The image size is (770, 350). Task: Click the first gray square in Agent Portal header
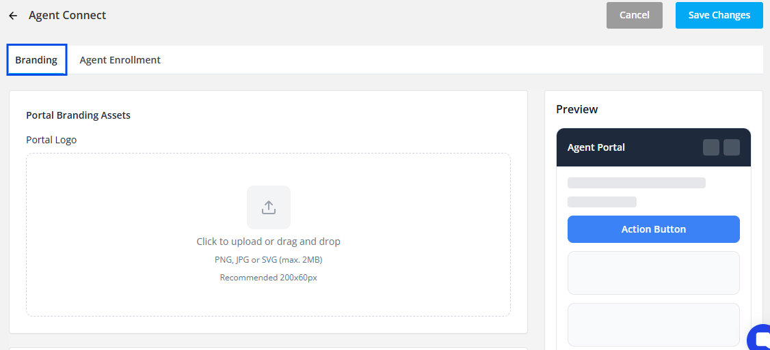(711, 147)
